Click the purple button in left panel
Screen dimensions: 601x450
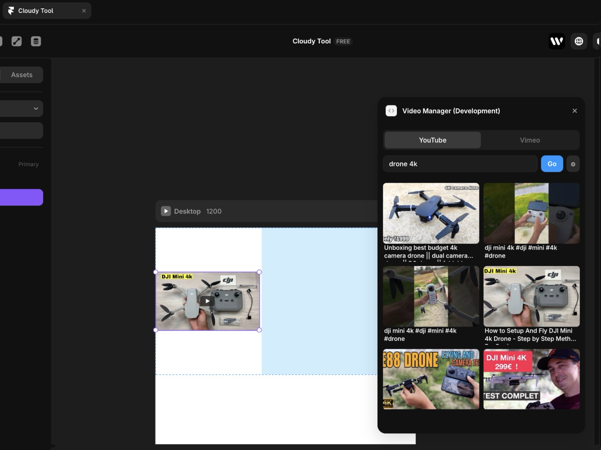click(x=21, y=197)
